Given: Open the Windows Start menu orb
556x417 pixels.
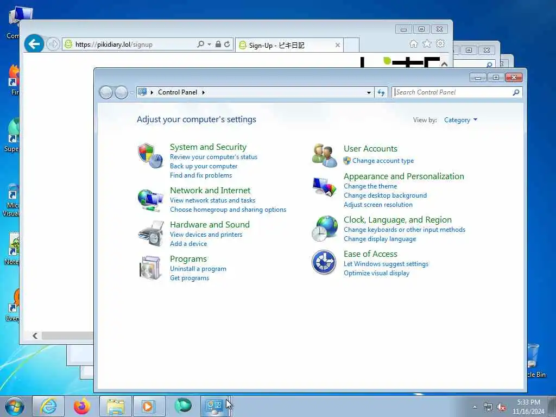Looking at the screenshot, I should (15, 406).
